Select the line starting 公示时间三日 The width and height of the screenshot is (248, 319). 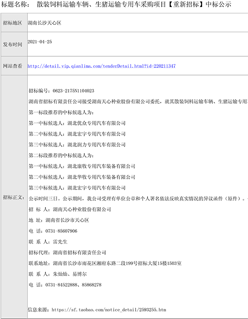tap(138, 198)
